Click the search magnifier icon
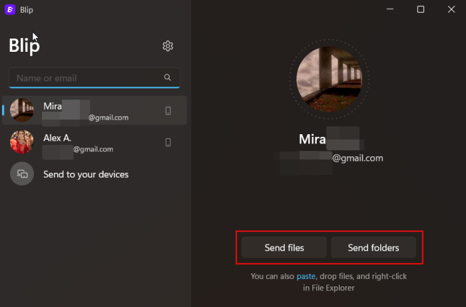This screenshot has width=466, height=307. (x=167, y=78)
